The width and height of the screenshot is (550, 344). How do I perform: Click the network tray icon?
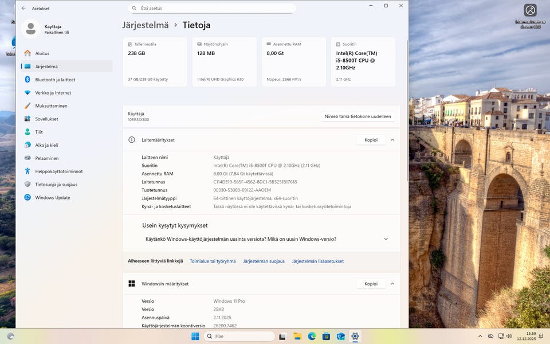tap(501, 337)
